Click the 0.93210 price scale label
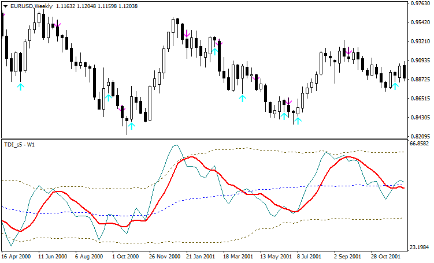This screenshot has width=434, height=263. [420, 42]
